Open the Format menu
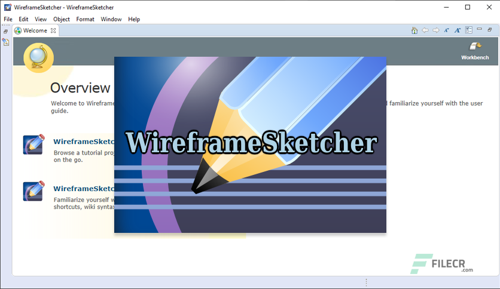Viewport: 500px width, 289px height. coord(85,19)
